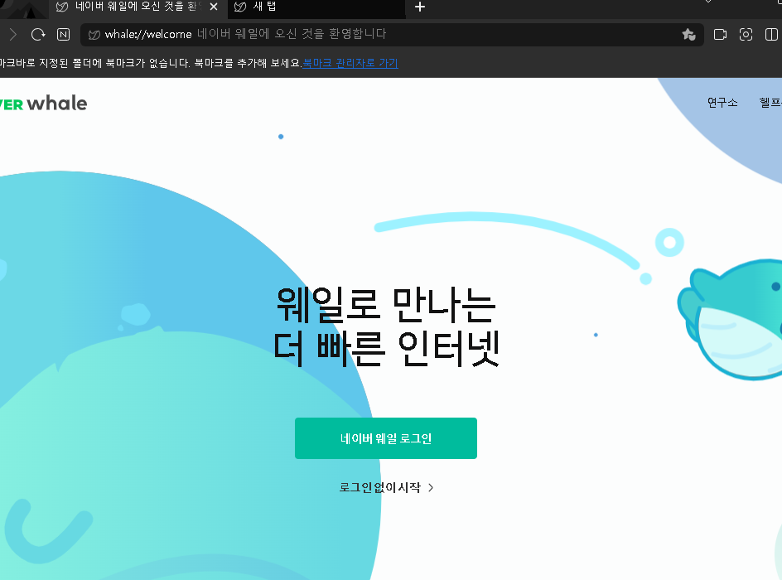Screen dimensions: 782x580
Task: Reload the page with the refresh icon
Action: tap(38, 35)
